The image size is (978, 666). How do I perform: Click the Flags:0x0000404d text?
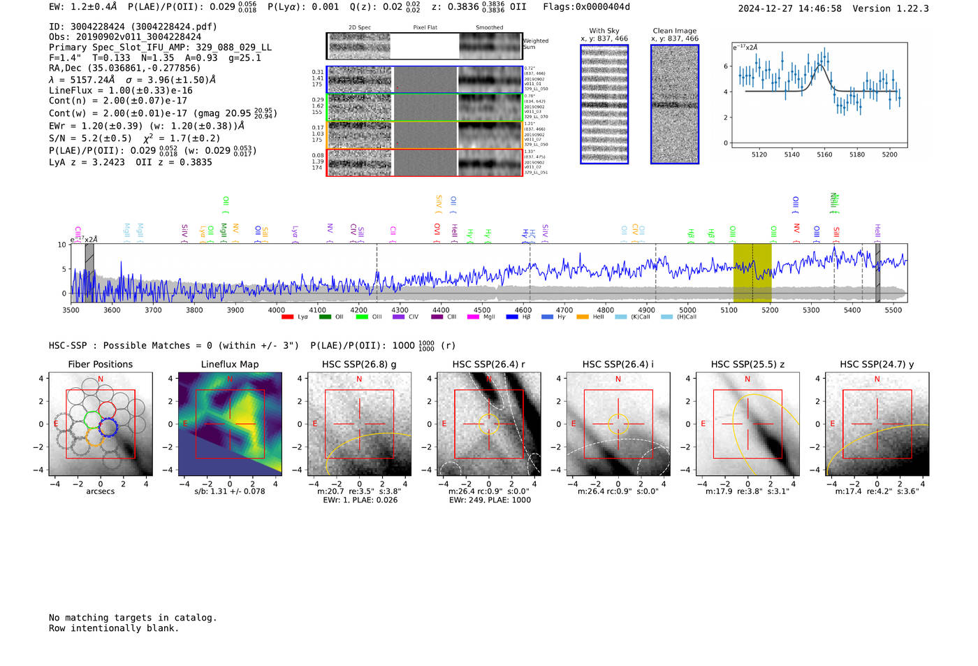(586, 7)
